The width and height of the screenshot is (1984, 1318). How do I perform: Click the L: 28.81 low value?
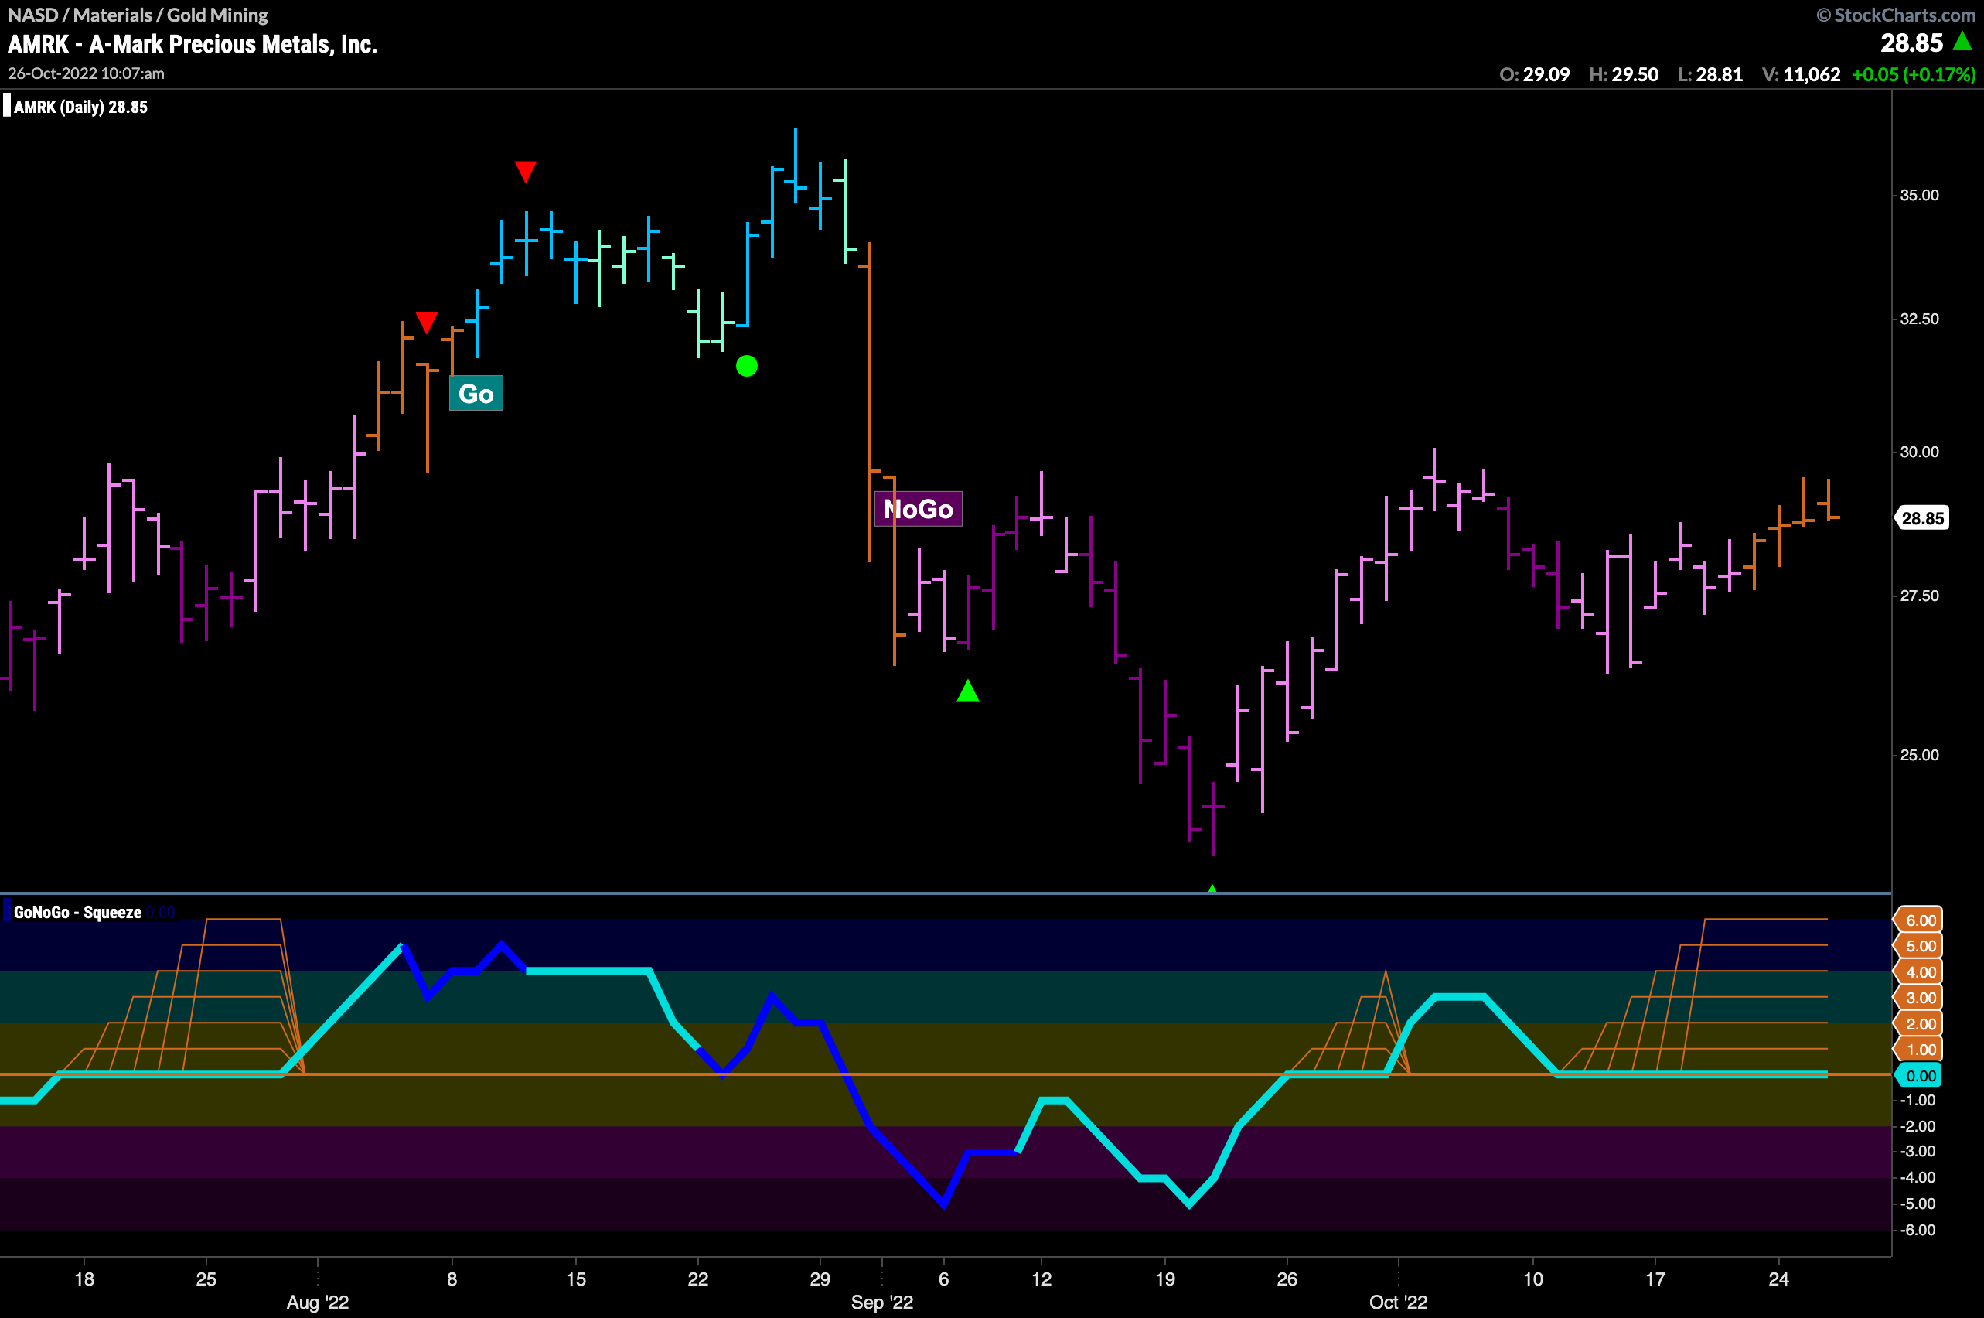click(1710, 74)
